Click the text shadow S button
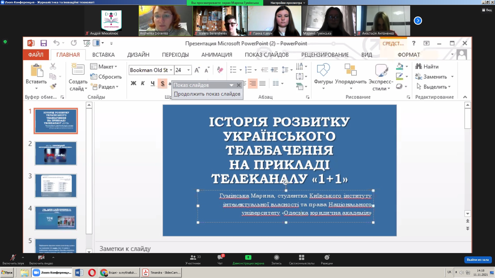This screenshot has height=278, width=495. tap(162, 83)
